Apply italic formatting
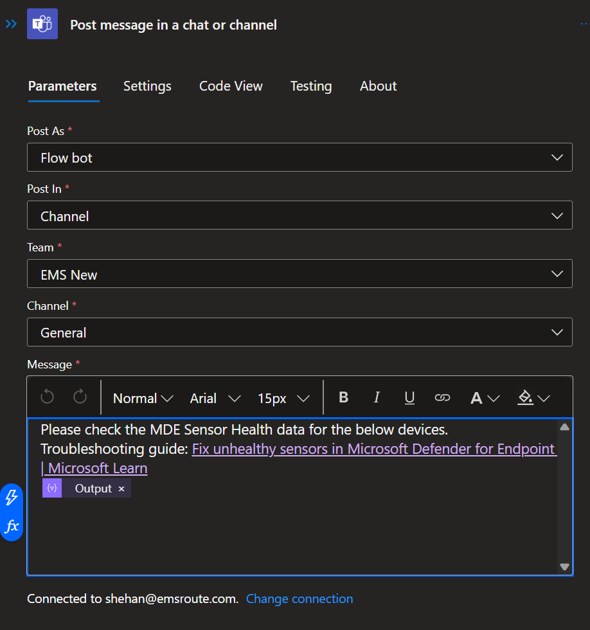The height and width of the screenshot is (630, 590). click(377, 397)
